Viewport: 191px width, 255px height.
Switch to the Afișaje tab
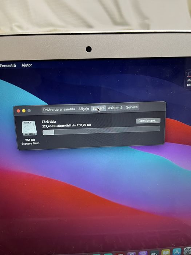click(x=84, y=109)
